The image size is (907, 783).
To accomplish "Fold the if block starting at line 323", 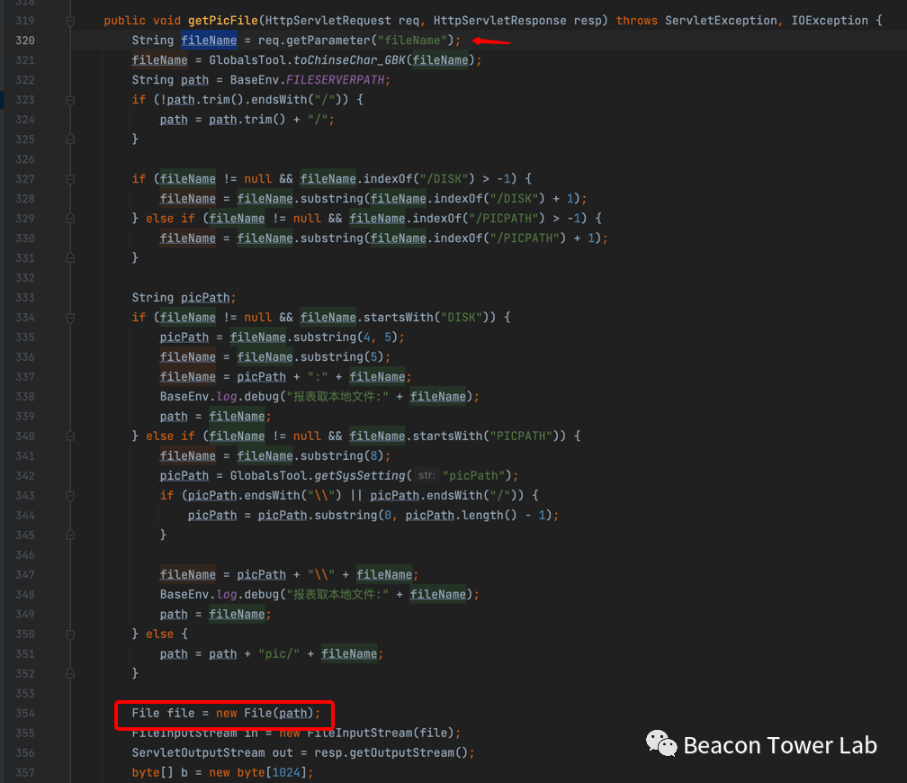I will tap(69, 100).
